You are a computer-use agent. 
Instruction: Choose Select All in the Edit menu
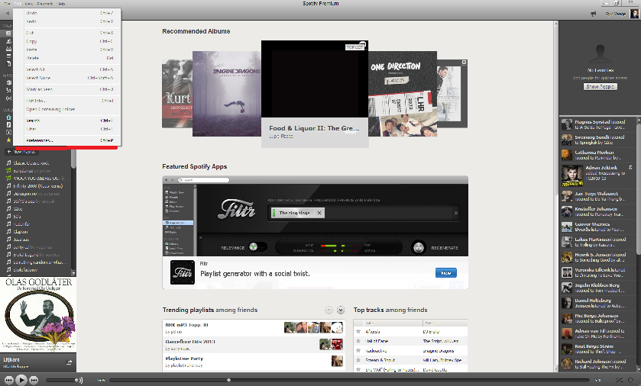(67, 69)
